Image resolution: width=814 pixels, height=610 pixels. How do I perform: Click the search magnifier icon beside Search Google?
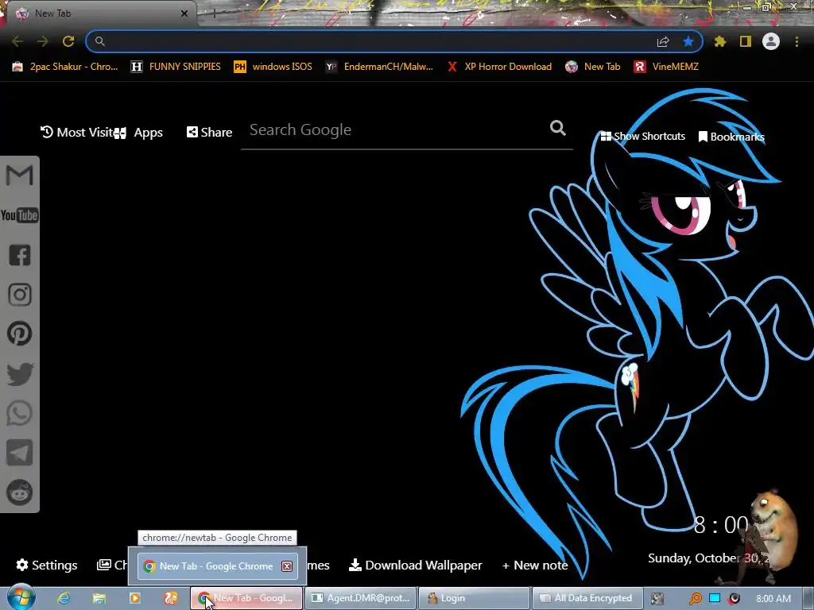click(557, 128)
